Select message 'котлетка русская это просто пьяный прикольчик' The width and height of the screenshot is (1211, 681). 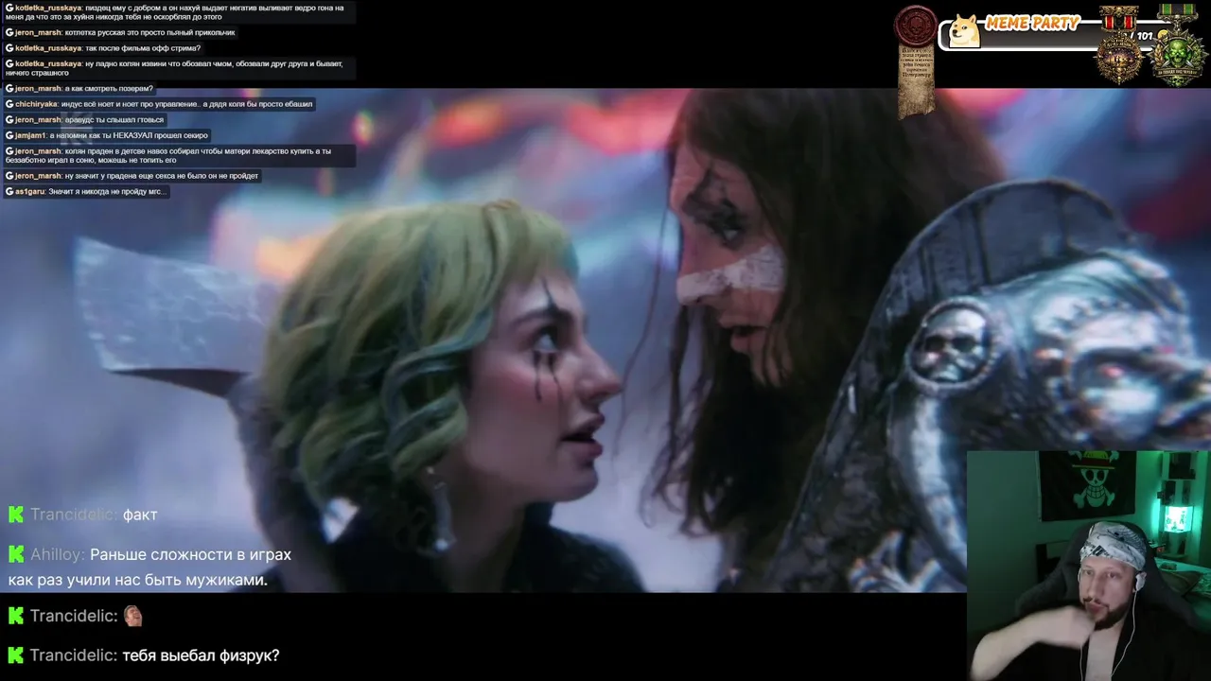pos(150,32)
